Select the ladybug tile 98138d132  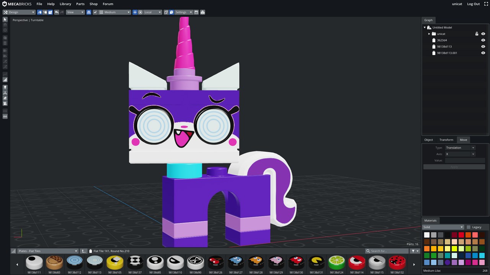[x=397, y=262]
